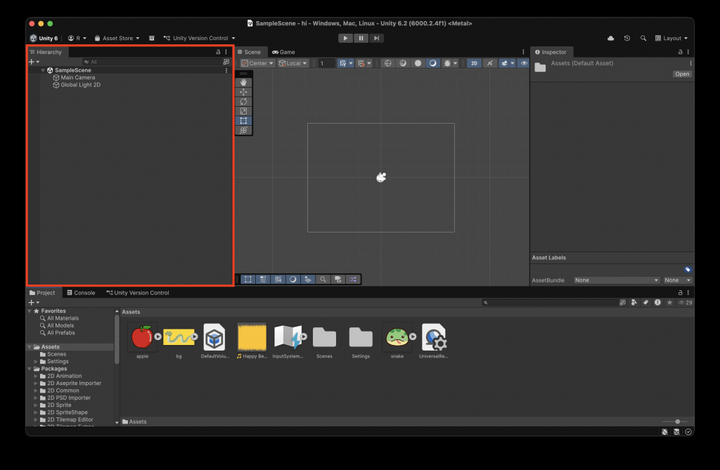720x470 pixels.
Task: Open the Undo History icon
Action: click(x=626, y=38)
